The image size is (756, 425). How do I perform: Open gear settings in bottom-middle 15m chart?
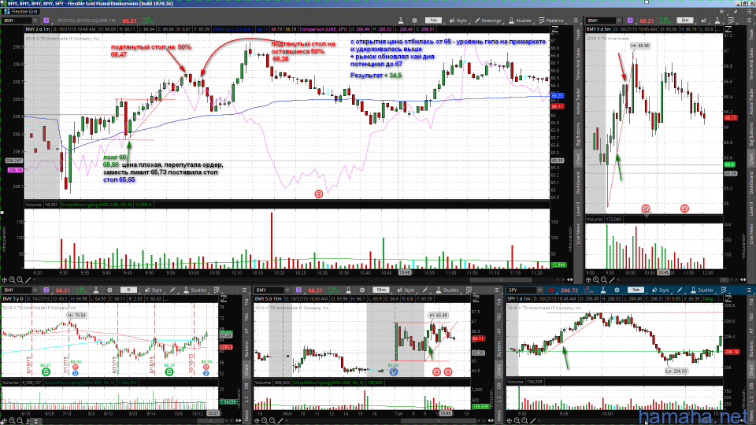click(x=362, y=290)
